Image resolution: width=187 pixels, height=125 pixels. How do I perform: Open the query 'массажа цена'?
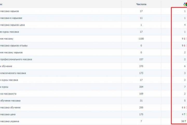tap(8, 114)
